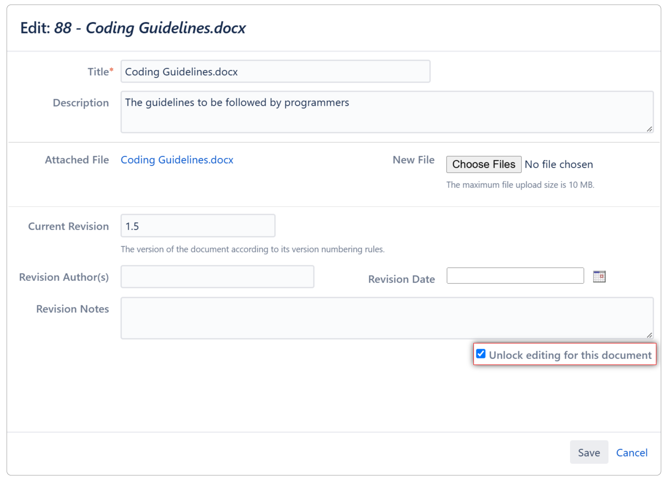Viewport: 667px width, 483px height.
Task: Click the 'No file chosen' text
Action: pos(559,164)
